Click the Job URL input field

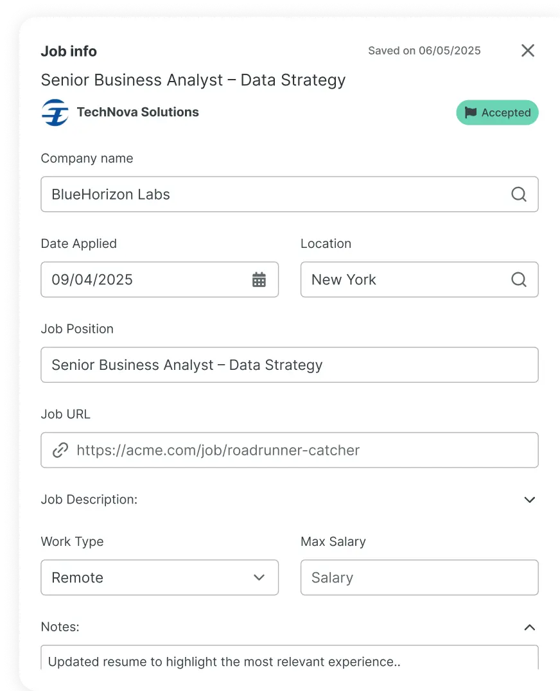point(302,450)
